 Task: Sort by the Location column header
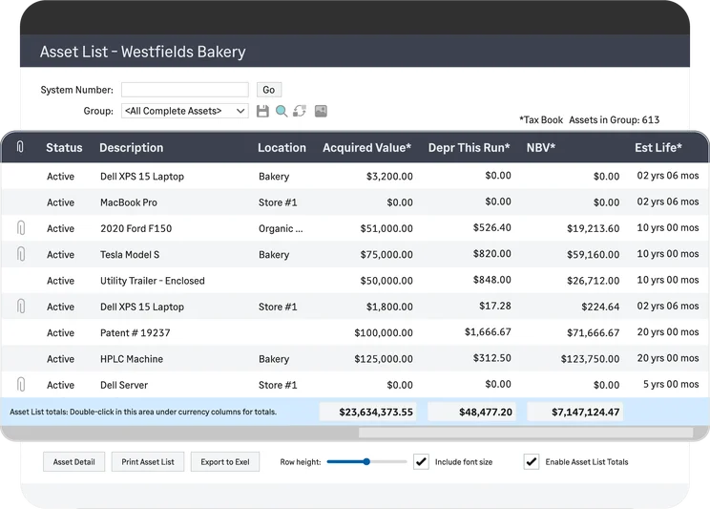pyautogui.click(x=282, y=148)
